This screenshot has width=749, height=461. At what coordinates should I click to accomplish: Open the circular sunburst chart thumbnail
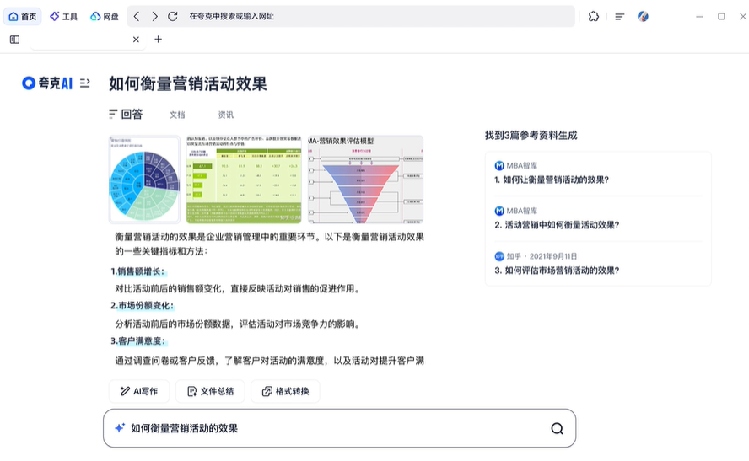[x=145, y=180]
